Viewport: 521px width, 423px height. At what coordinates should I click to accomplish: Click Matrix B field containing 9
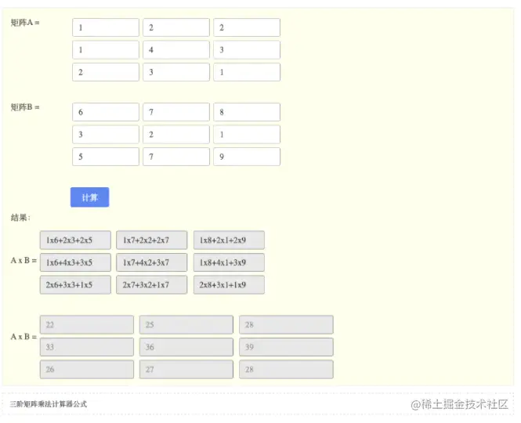pos(247,157)
